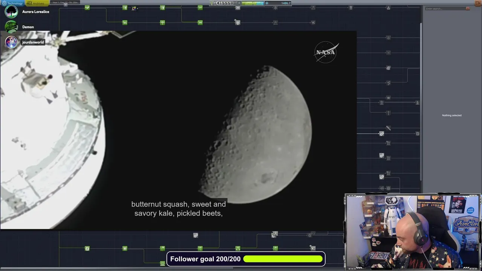Screen dimensions: 482x271
Task: Click the streamer webcam thumbnail
Action: (x=413, y=231)
